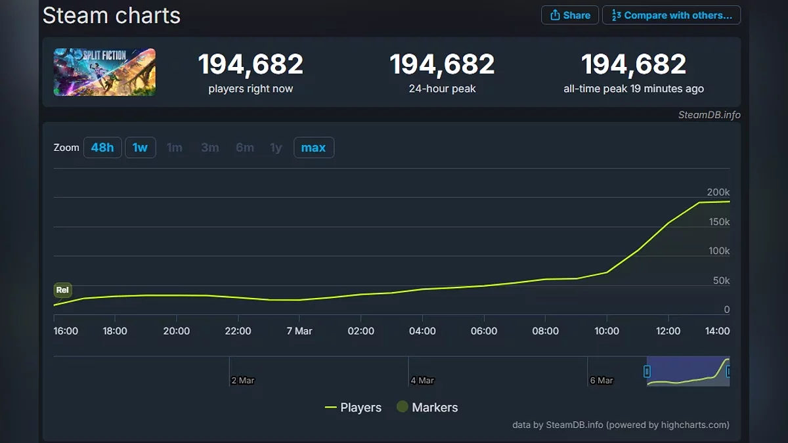Viewport: 788px width, 443px height.
Task: Click the 100k y-axis label
Action: pyautogui.click(x=718, y=251)
